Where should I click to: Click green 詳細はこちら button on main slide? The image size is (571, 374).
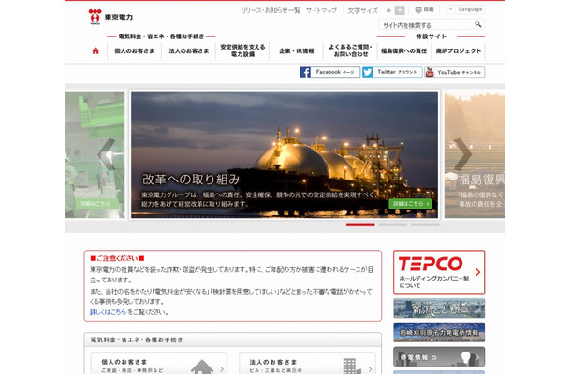pos(410,204)
